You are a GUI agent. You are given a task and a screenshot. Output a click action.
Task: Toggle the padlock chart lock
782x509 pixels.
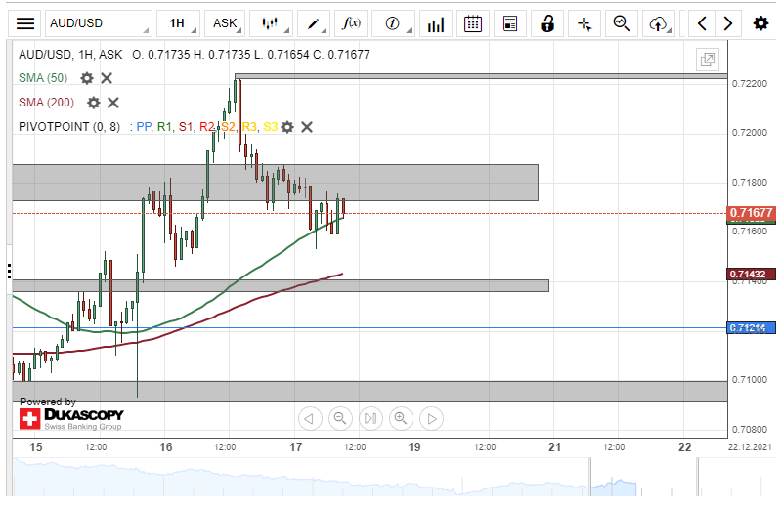pyautogui.click(x=547, y=23)
